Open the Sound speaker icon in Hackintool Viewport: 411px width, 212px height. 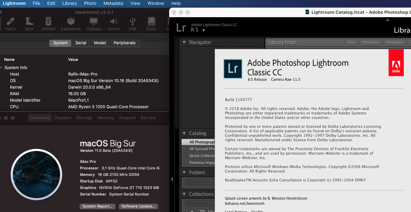click(x=113, y=24)
